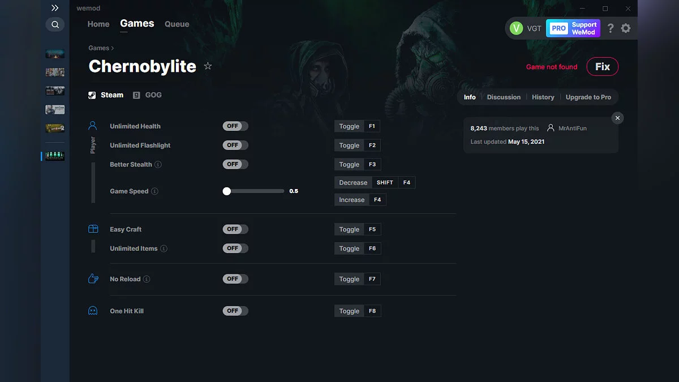This screenshot has height=382, width=679.
Task: Open the settings gear icon
Action: [626, 28]
